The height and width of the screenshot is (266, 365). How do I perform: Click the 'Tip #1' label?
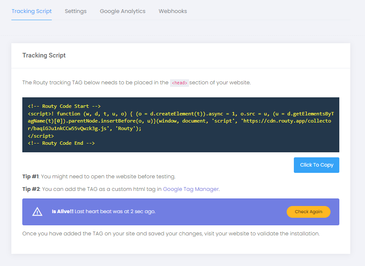(x=30, y=177)
